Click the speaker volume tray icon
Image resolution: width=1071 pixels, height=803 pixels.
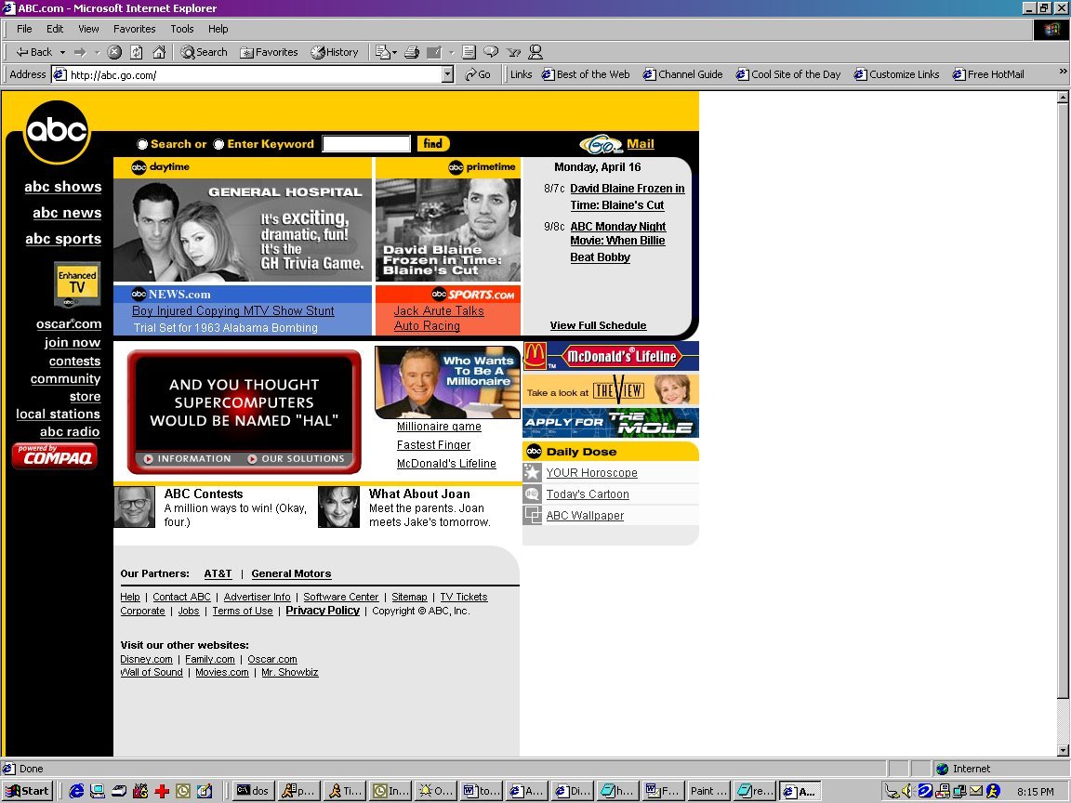(907, 791)
